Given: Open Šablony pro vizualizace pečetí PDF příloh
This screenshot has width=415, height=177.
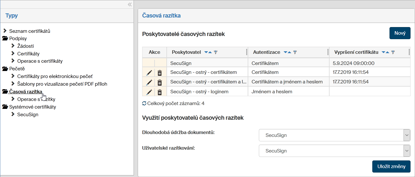Looking at the screenshot, I should pos(62,84).
